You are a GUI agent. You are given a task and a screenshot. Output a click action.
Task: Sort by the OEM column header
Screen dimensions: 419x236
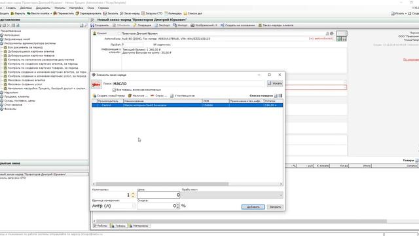click(x=215, y=101)
